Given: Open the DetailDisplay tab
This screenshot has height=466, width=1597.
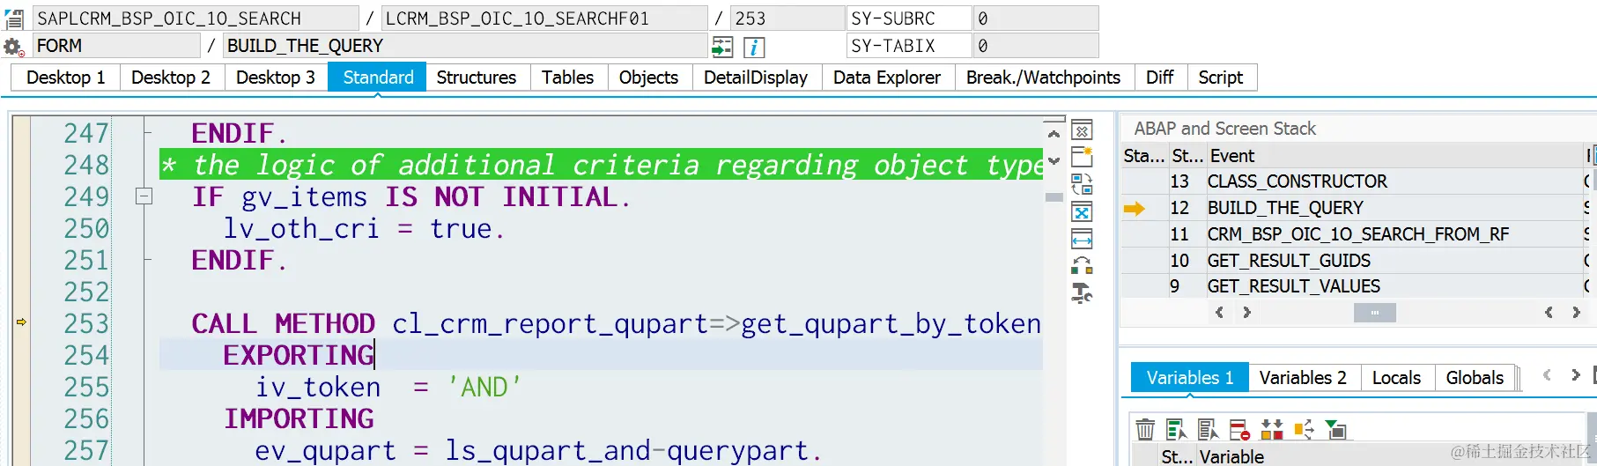Looking at the screenshot, I should pyautogui.click(x=756, y=78).
